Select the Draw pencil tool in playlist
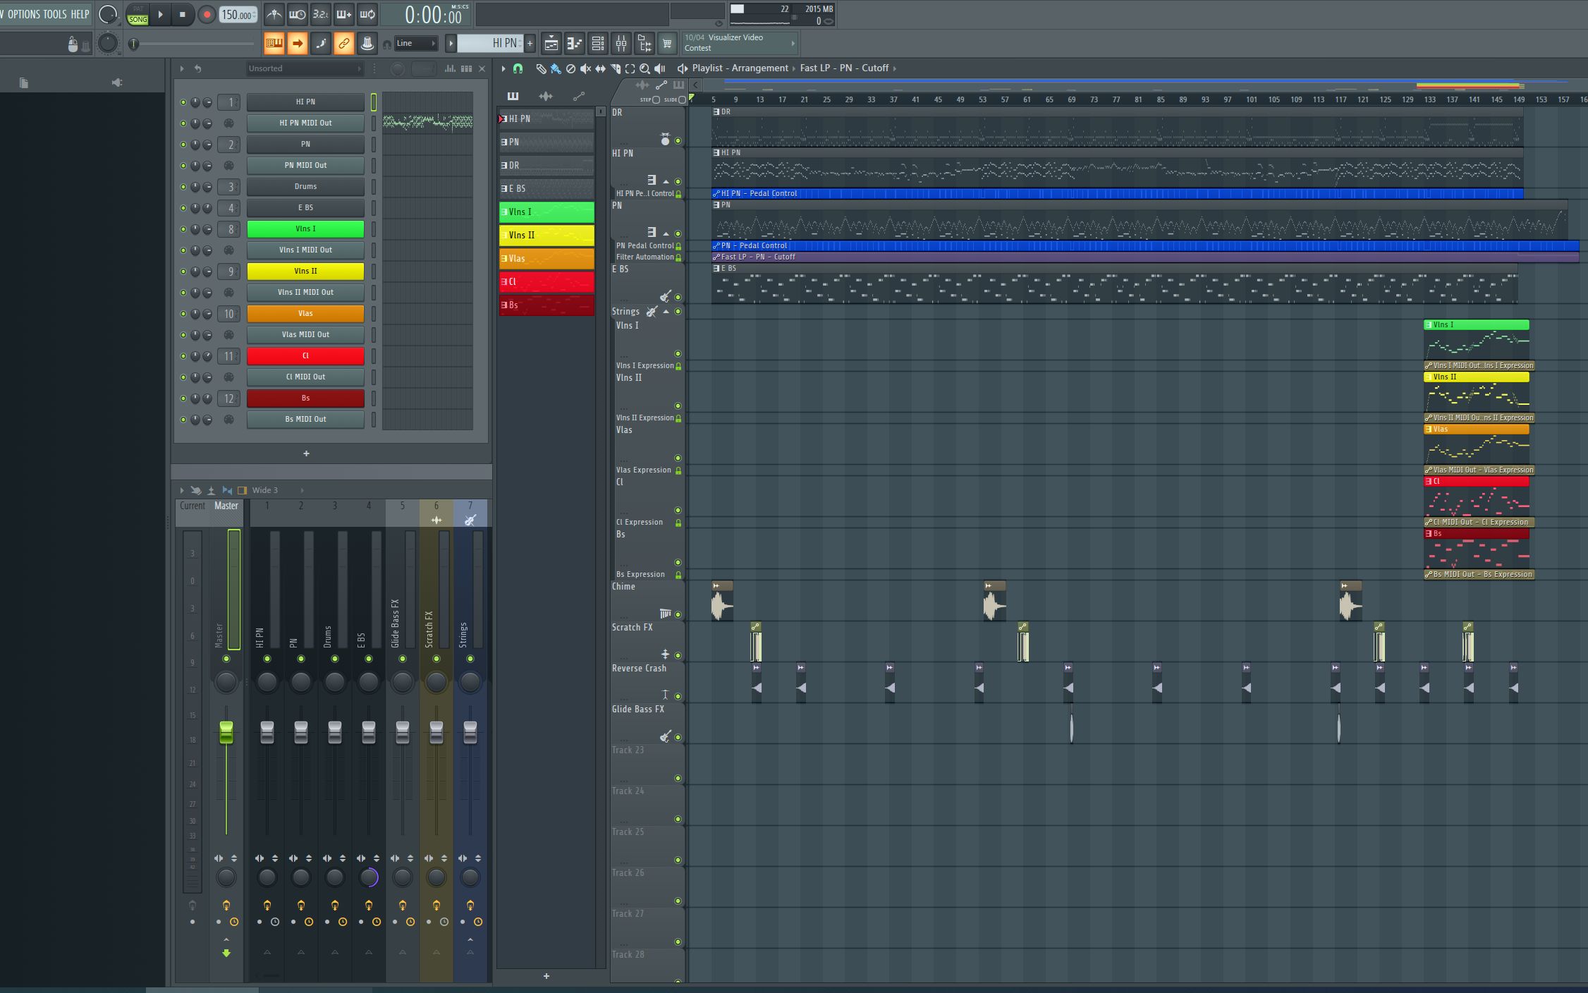1588x993 pixels. tap(541, 68)
